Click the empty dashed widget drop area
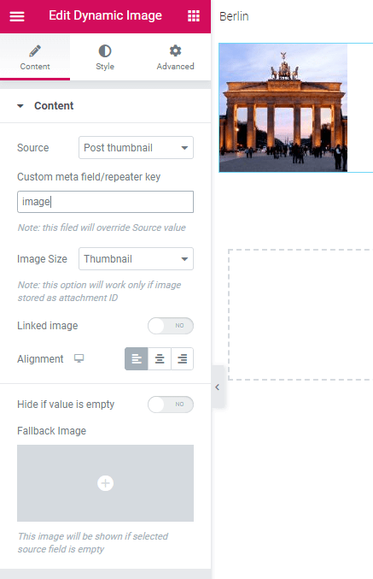Screen dimensions: 373x579 click(300, 315)
